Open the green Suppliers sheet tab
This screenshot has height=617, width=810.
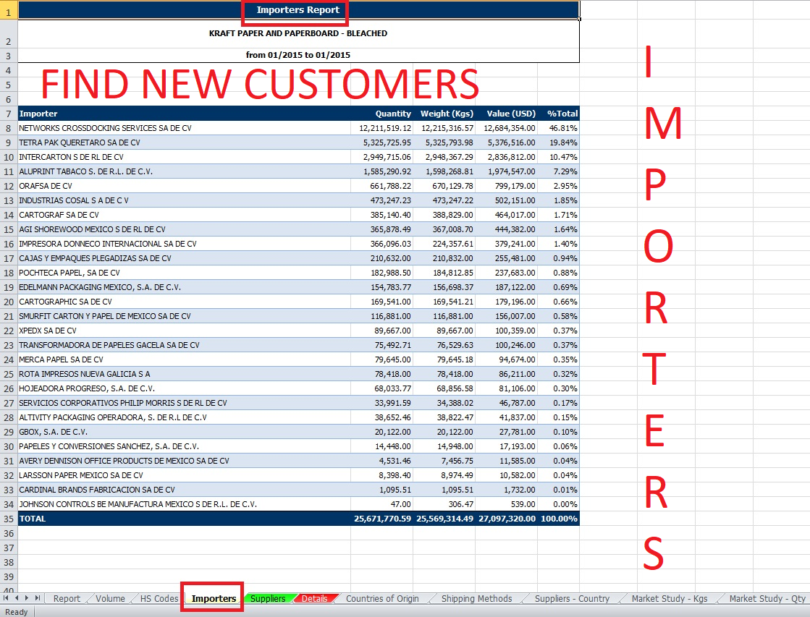point(268,599)
